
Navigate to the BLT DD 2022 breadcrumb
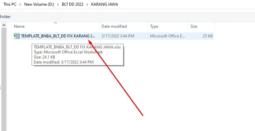(x=73, y=4)
